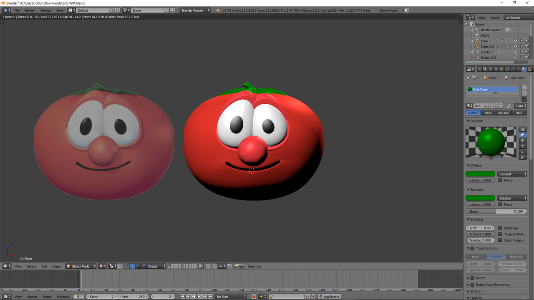Open the Blender Render engine dropdown
The image size is (534, 300).
click(195, 10)
